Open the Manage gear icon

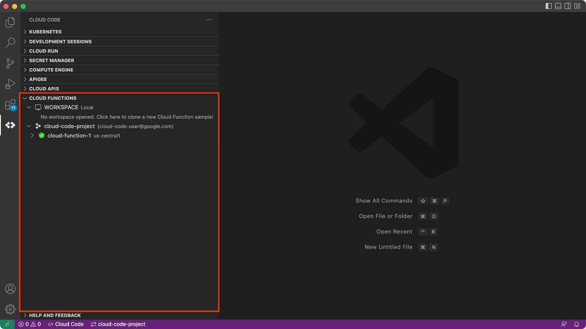(10, 309)
